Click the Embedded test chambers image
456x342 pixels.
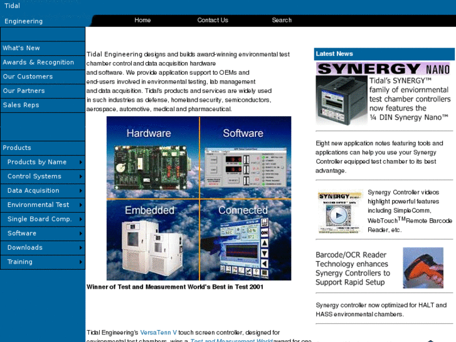pyautogui.click(x=152, y=248)
